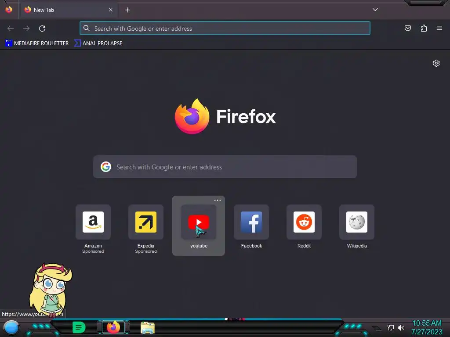450x337 pixels.
Task: Click the Firefox logo on the page
Action: (x=192, y=116)
